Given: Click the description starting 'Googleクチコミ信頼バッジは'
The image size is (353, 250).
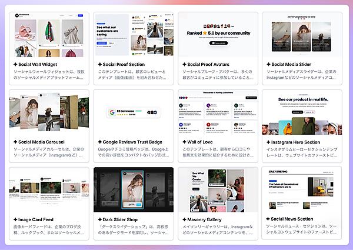Looking at the screenshot, I should [134, 152].
